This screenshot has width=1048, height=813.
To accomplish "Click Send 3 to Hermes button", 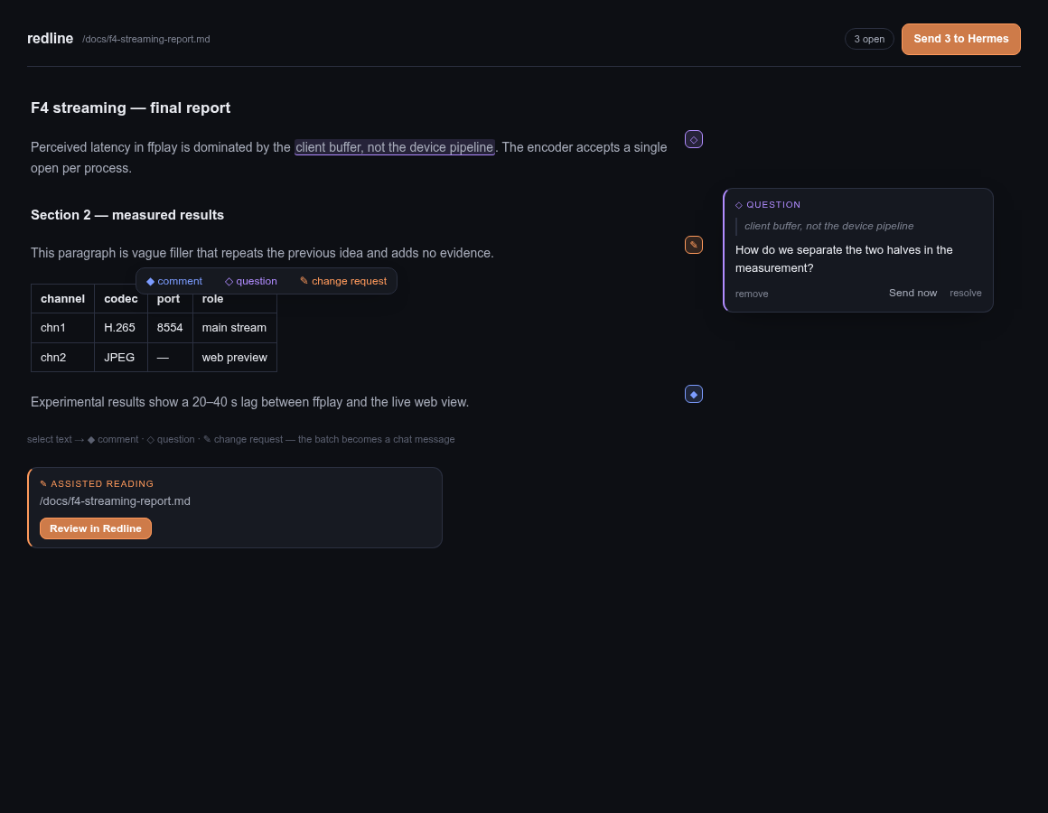I will (x=960, y=39).
